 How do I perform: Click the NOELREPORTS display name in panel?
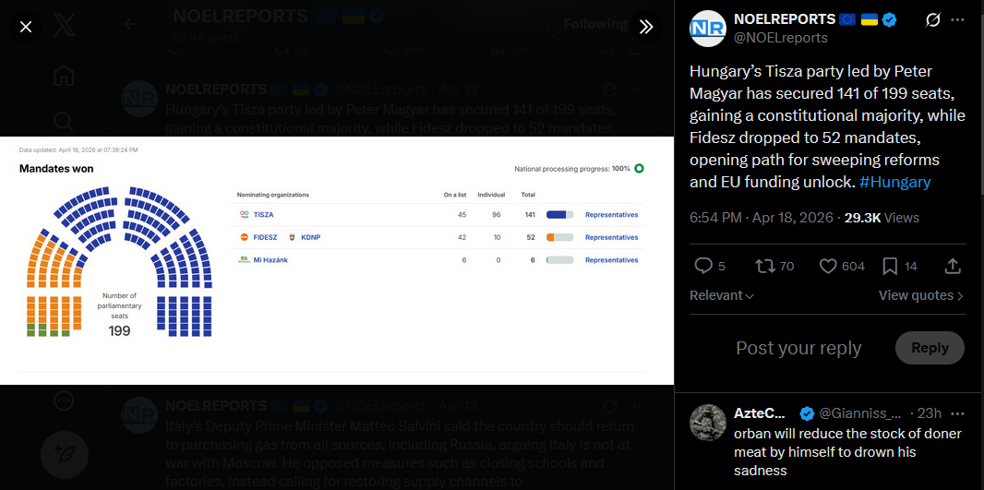point(785,19)
